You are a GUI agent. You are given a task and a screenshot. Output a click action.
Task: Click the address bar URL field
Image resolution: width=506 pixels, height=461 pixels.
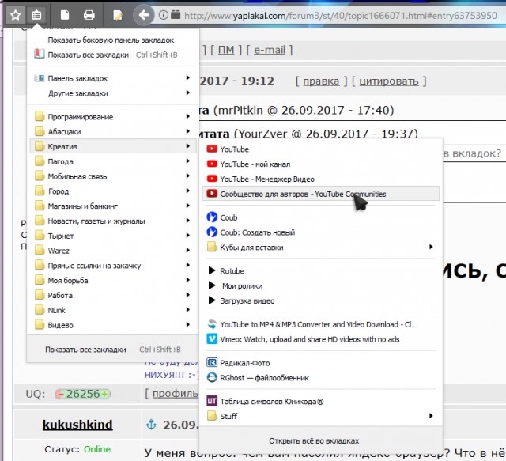tap(341, 16)
